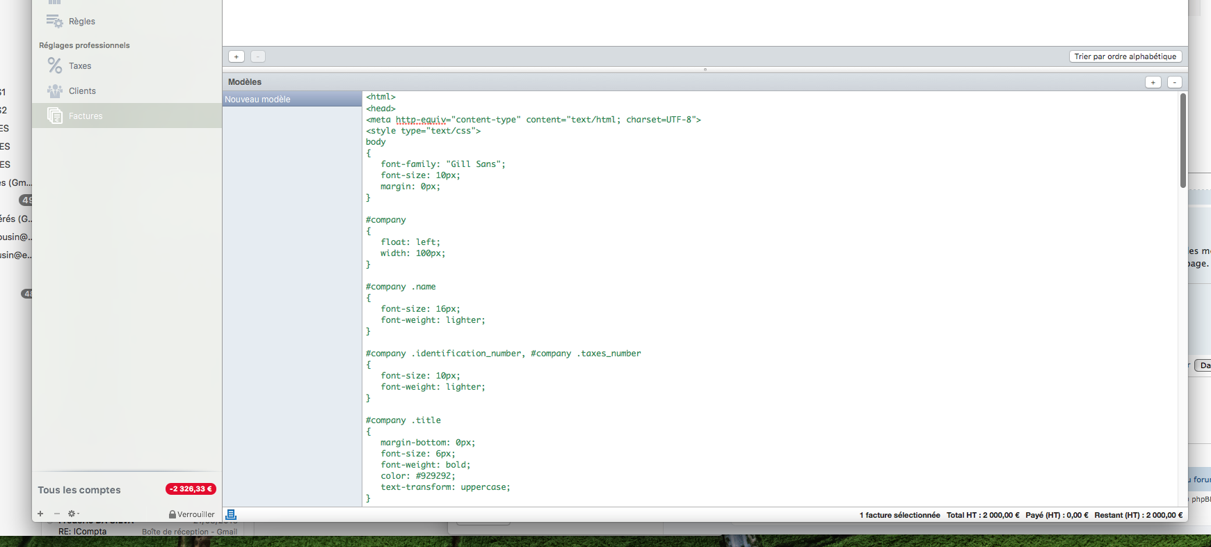Add a new account with plus icon
The image size is (1211, 547).
(x=40, y=514)
